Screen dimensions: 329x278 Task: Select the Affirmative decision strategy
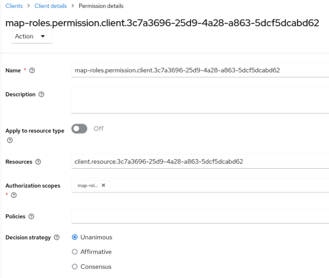click(75, 252)
